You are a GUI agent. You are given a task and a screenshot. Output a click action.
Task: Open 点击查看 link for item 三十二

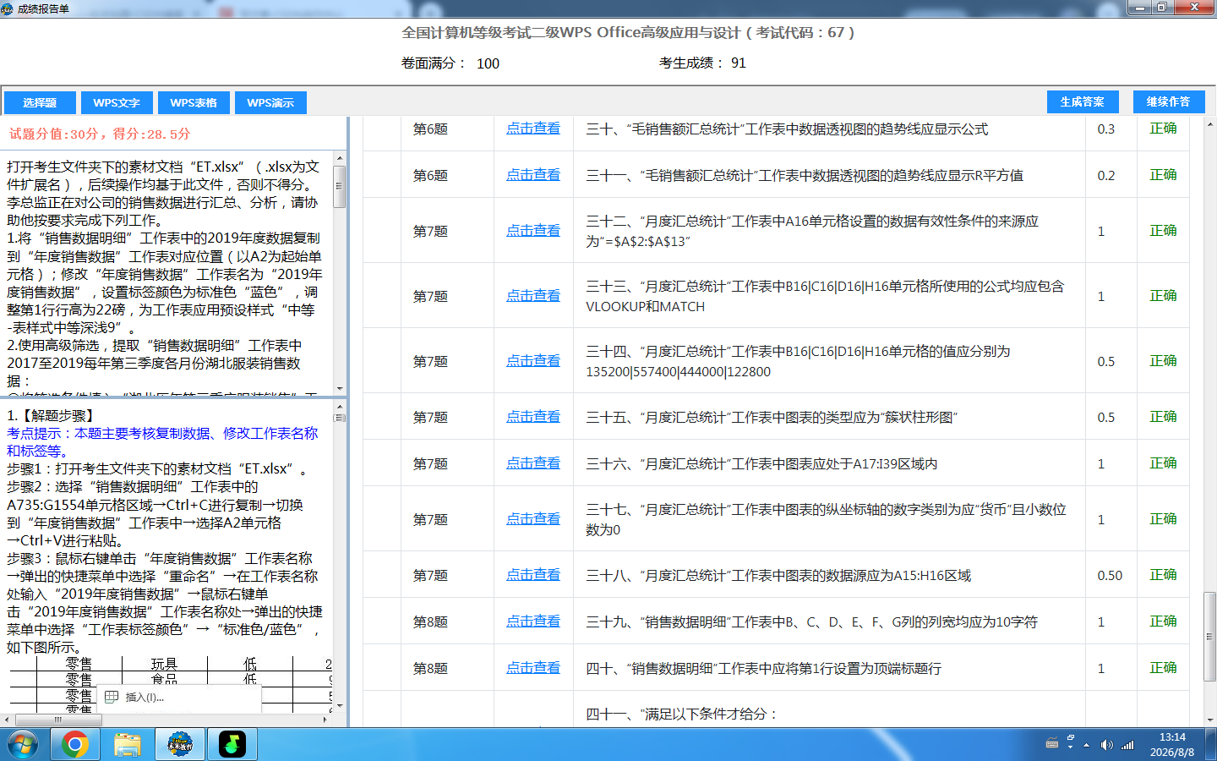tap(533, 231)
